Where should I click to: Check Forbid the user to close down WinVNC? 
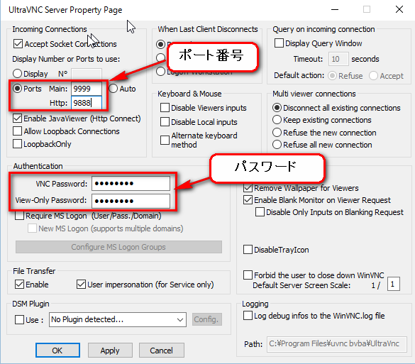click(248, 275)
